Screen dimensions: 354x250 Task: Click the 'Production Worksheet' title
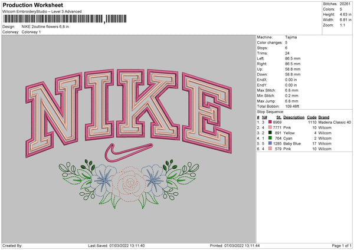pyautogui.click(x=32, y=5)
